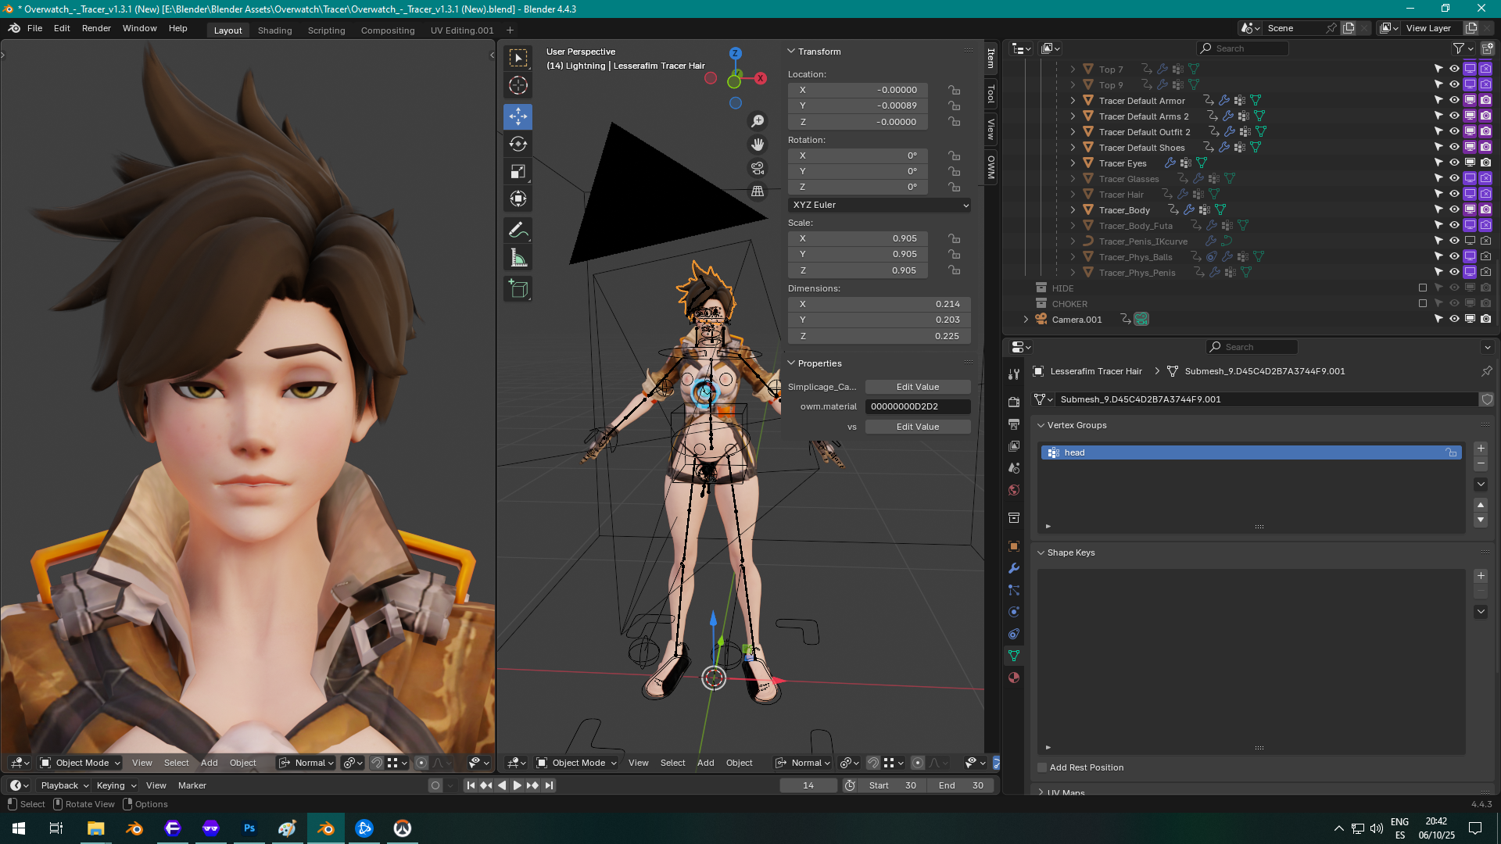Click the End frame 30 field
The height and width of the screenshot is (844, 1501).
(961, 785)
